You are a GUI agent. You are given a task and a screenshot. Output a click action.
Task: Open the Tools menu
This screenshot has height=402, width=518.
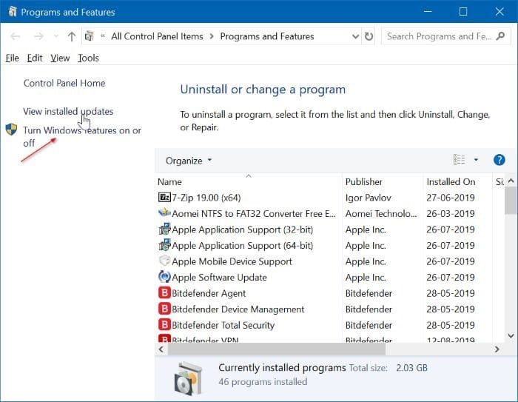coord(88,58)
